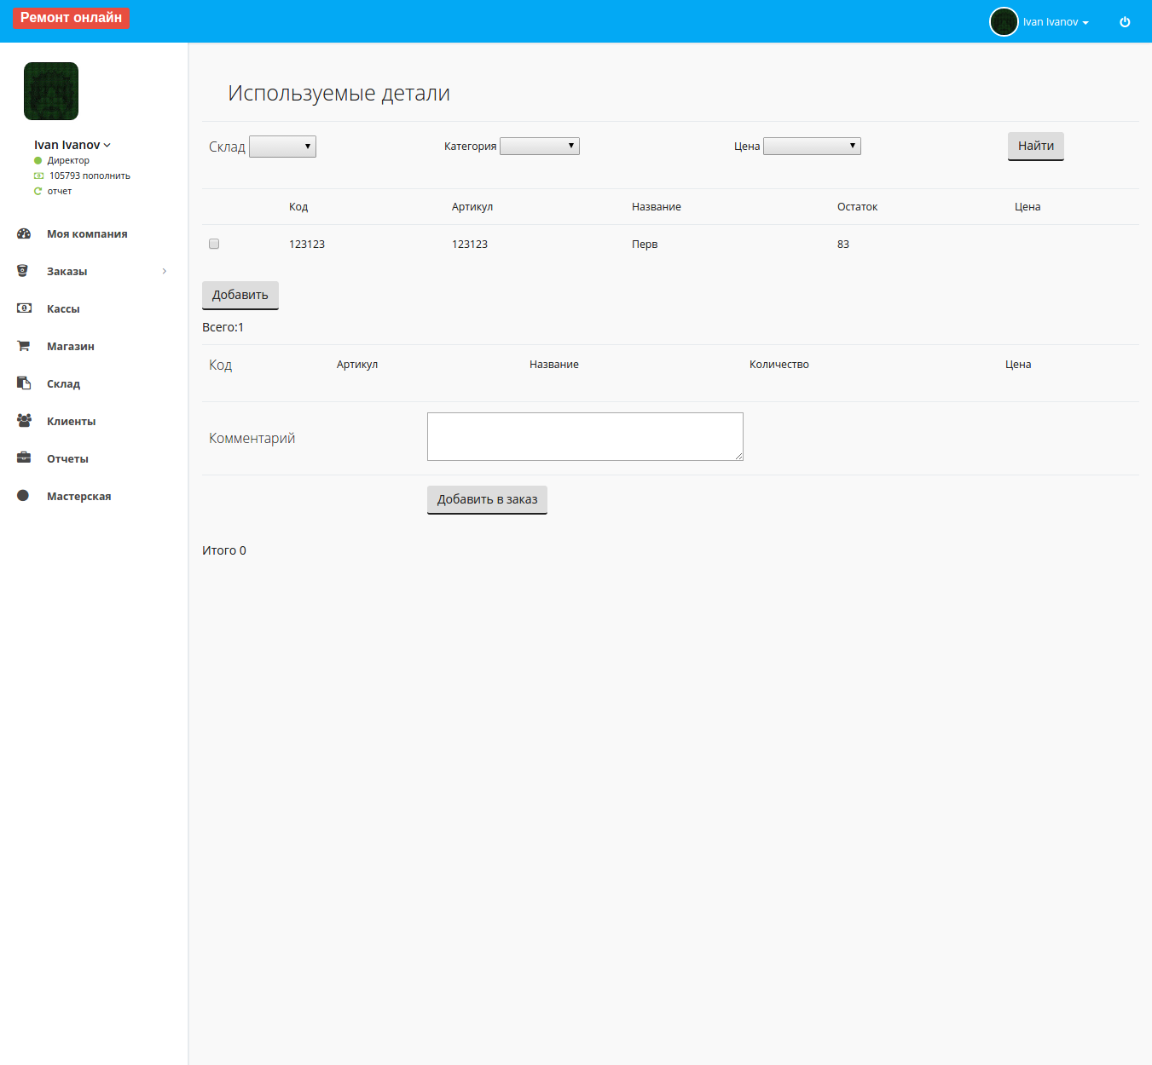
Task: Navigate to Магазин
Action: (71, 346)
